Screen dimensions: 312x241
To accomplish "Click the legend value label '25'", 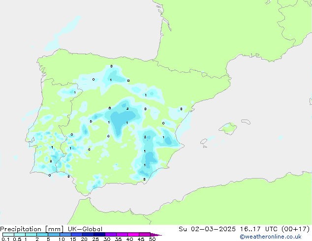I will pyautogui.click(x=95, y=239).
